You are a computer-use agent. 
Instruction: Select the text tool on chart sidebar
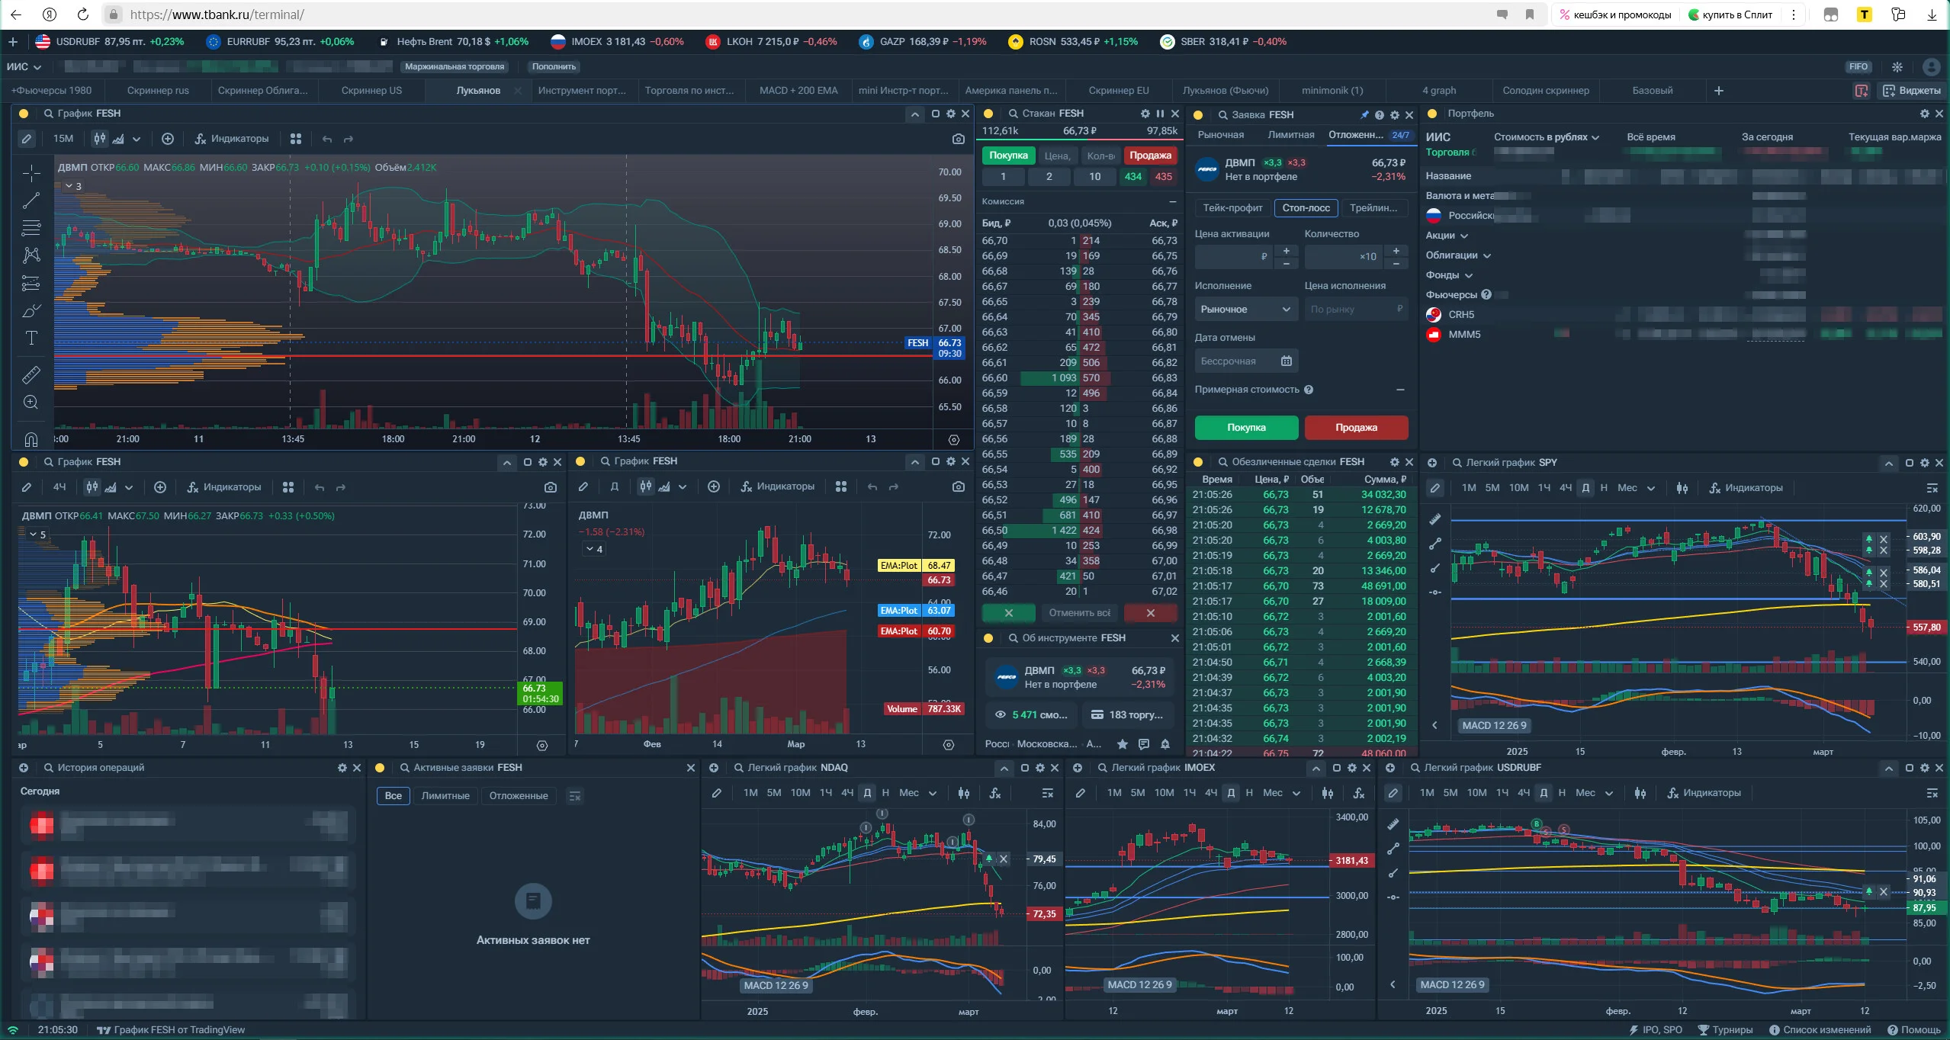[31, 338]
